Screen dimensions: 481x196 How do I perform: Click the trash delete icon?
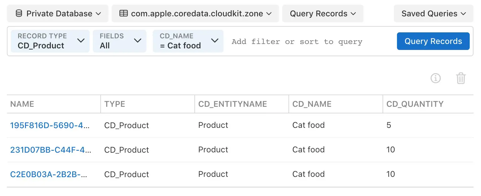(461, 78)
